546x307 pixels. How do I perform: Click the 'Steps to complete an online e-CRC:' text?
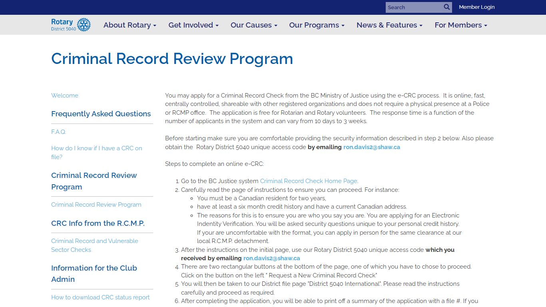(214, 164)
